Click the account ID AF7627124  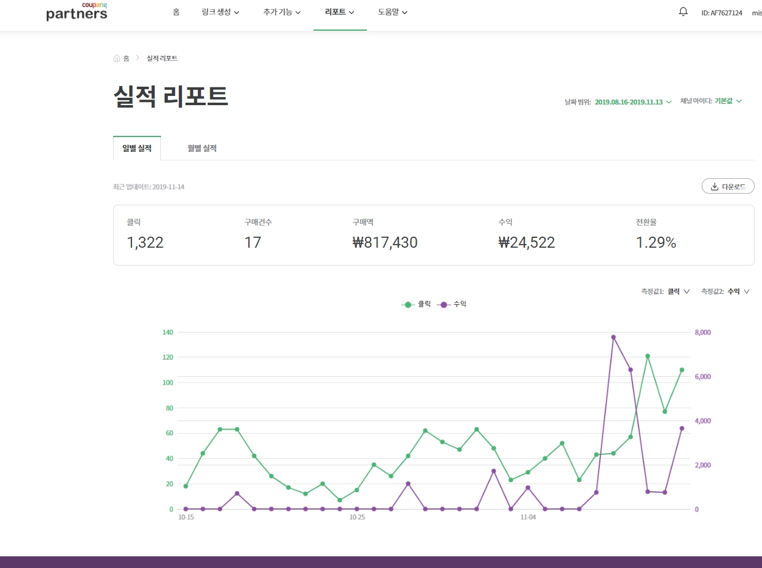(722, 12)
